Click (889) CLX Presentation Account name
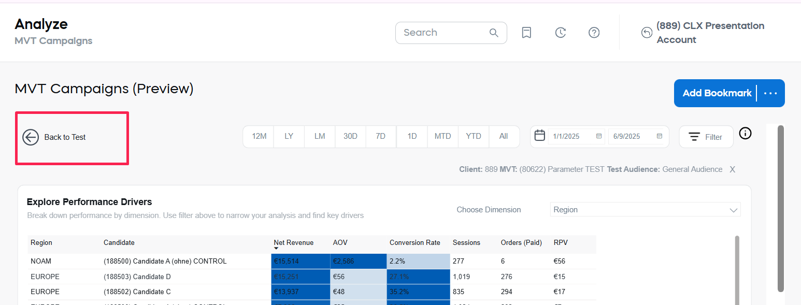The image size is (801, 305). point(710,33)
